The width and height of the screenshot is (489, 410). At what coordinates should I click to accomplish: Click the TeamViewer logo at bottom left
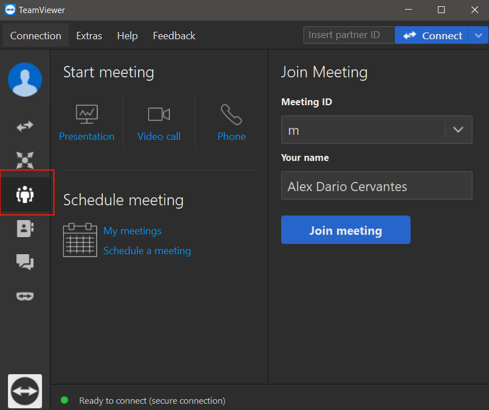click(x=25, y=391)
